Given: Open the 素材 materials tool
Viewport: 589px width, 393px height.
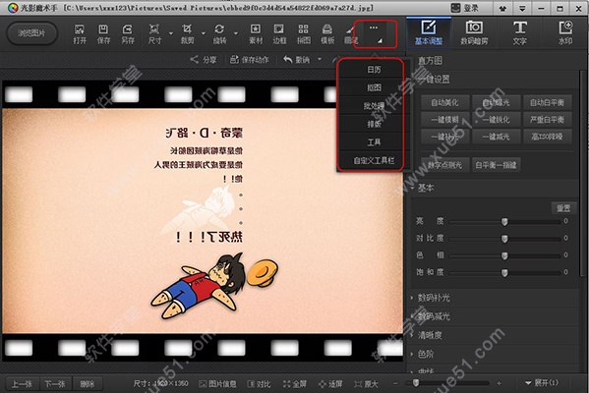Looking at the screenshot, I should tap(256, 33).
